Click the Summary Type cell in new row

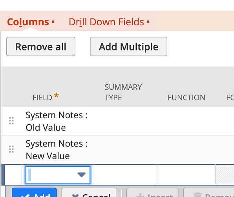pos(126,175)
